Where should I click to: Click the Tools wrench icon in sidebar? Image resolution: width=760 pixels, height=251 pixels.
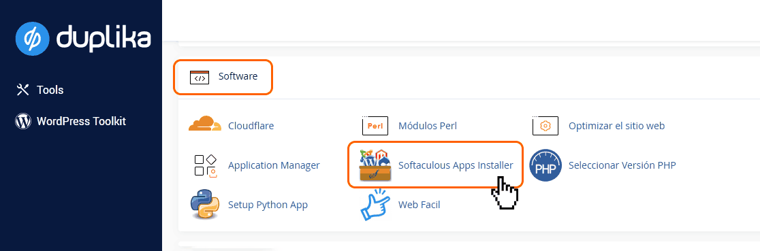(23, 90)
